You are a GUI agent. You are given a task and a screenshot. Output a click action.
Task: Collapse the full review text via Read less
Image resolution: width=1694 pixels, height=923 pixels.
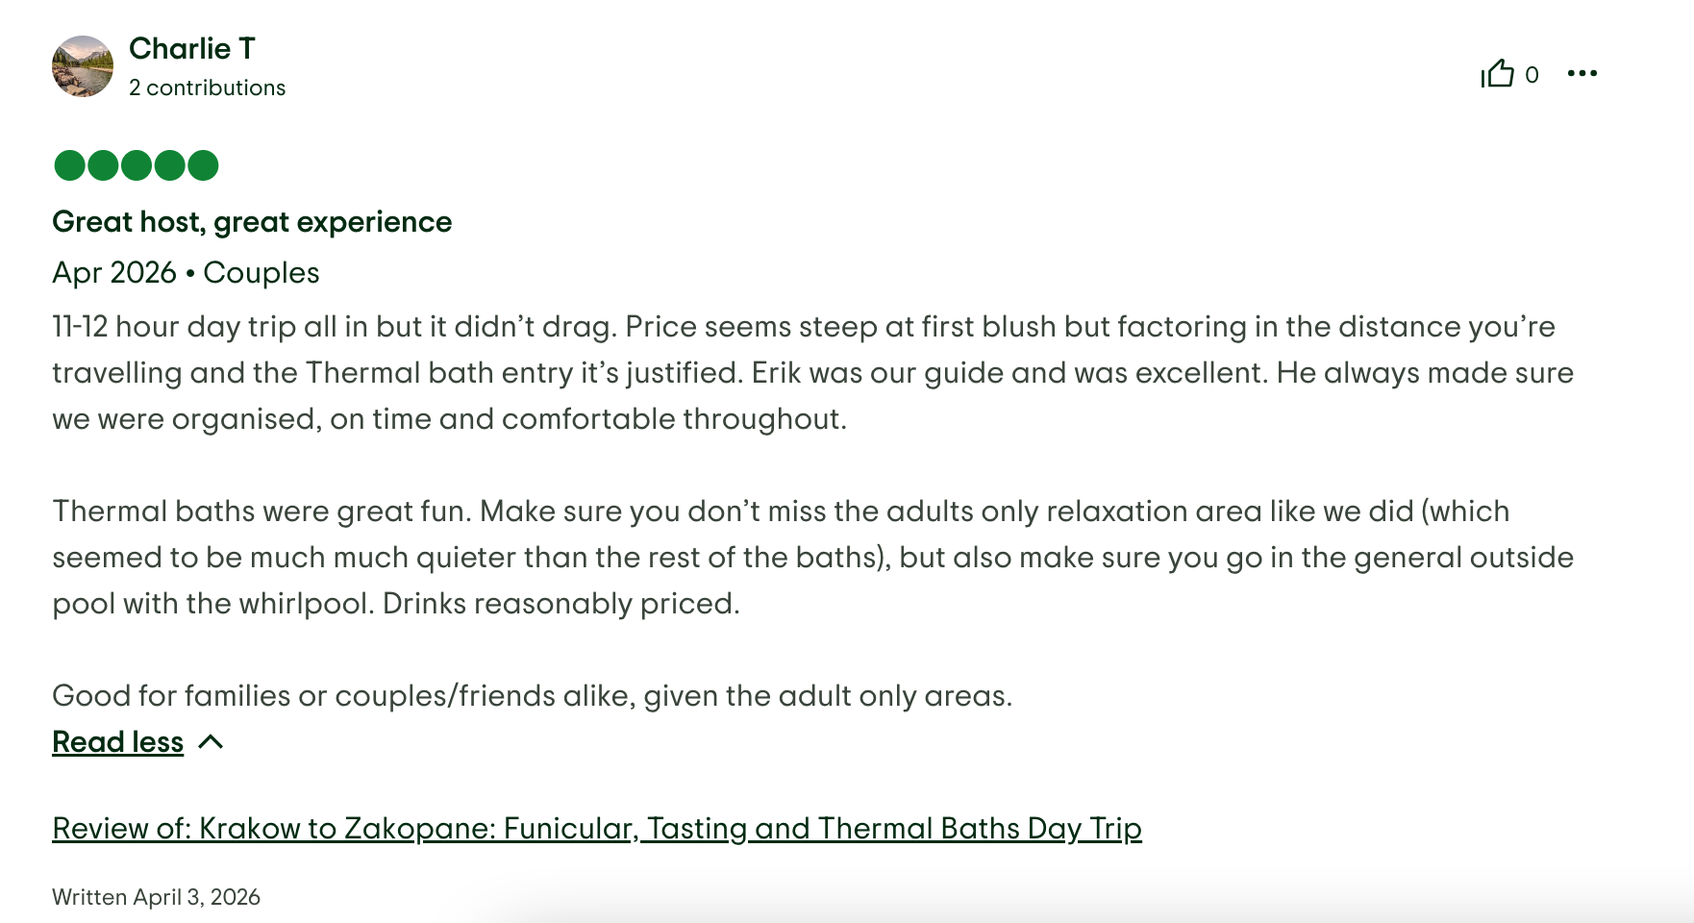[x=117, y=741]
